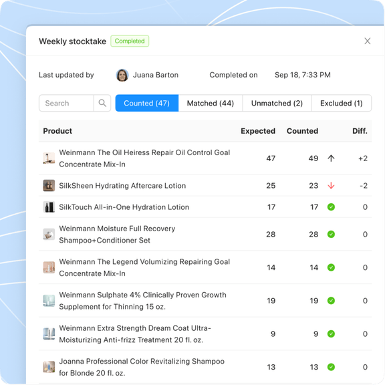The image size is (385, 385).
Task: Switch to the Matched (44) tab
Action: (211, 103)
